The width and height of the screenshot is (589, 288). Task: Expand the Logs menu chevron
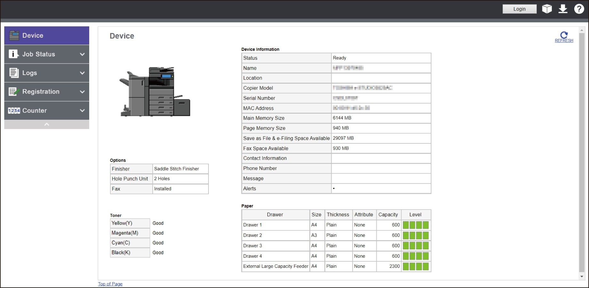click(82, 73)
